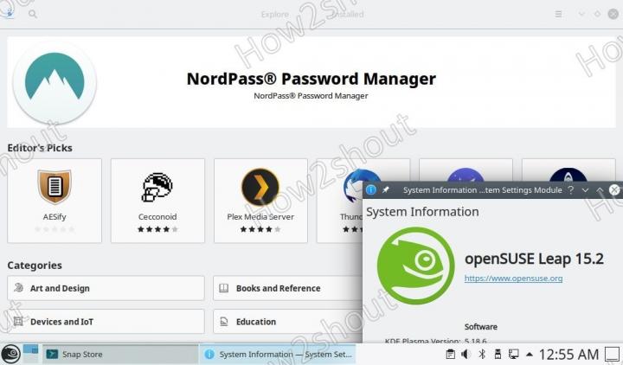Activate Snap Store taskbar entry
Screen dimensions: 623x365
[120, 354]
